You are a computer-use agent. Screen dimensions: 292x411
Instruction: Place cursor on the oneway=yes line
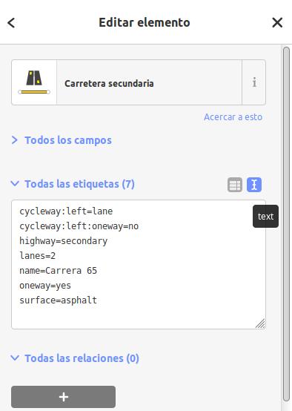45,286
